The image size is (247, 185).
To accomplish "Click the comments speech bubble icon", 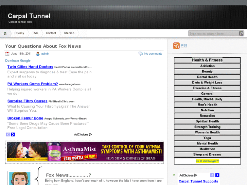I will click(141, 54).
